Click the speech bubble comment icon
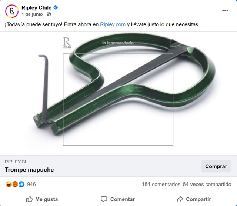Image resolution: width=237 pixels, height=206 pixels. click(104, 199)
